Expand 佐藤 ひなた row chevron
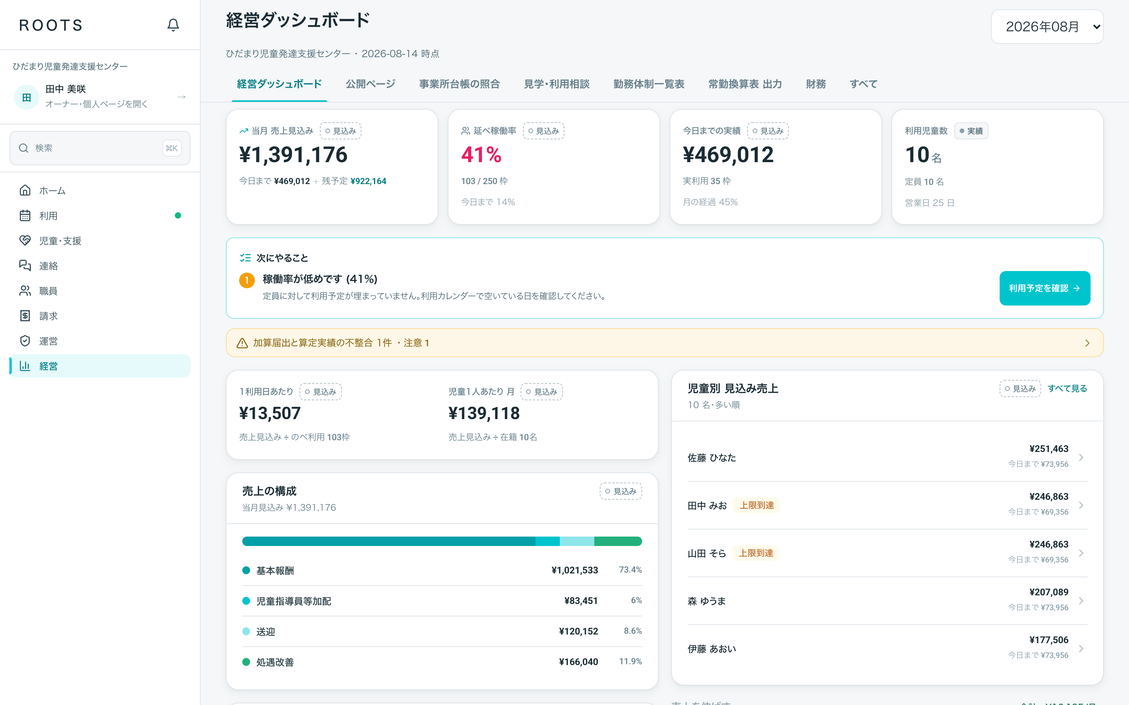The width and height of the screenshot is (1129, 705). 1081,457
